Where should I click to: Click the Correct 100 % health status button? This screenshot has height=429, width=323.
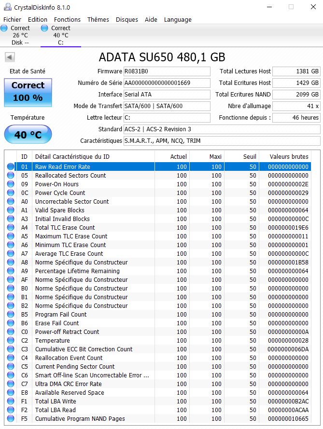click(28, 93)
